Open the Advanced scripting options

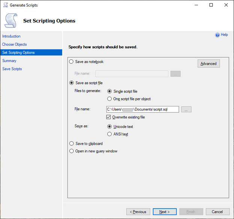[208, 64]
